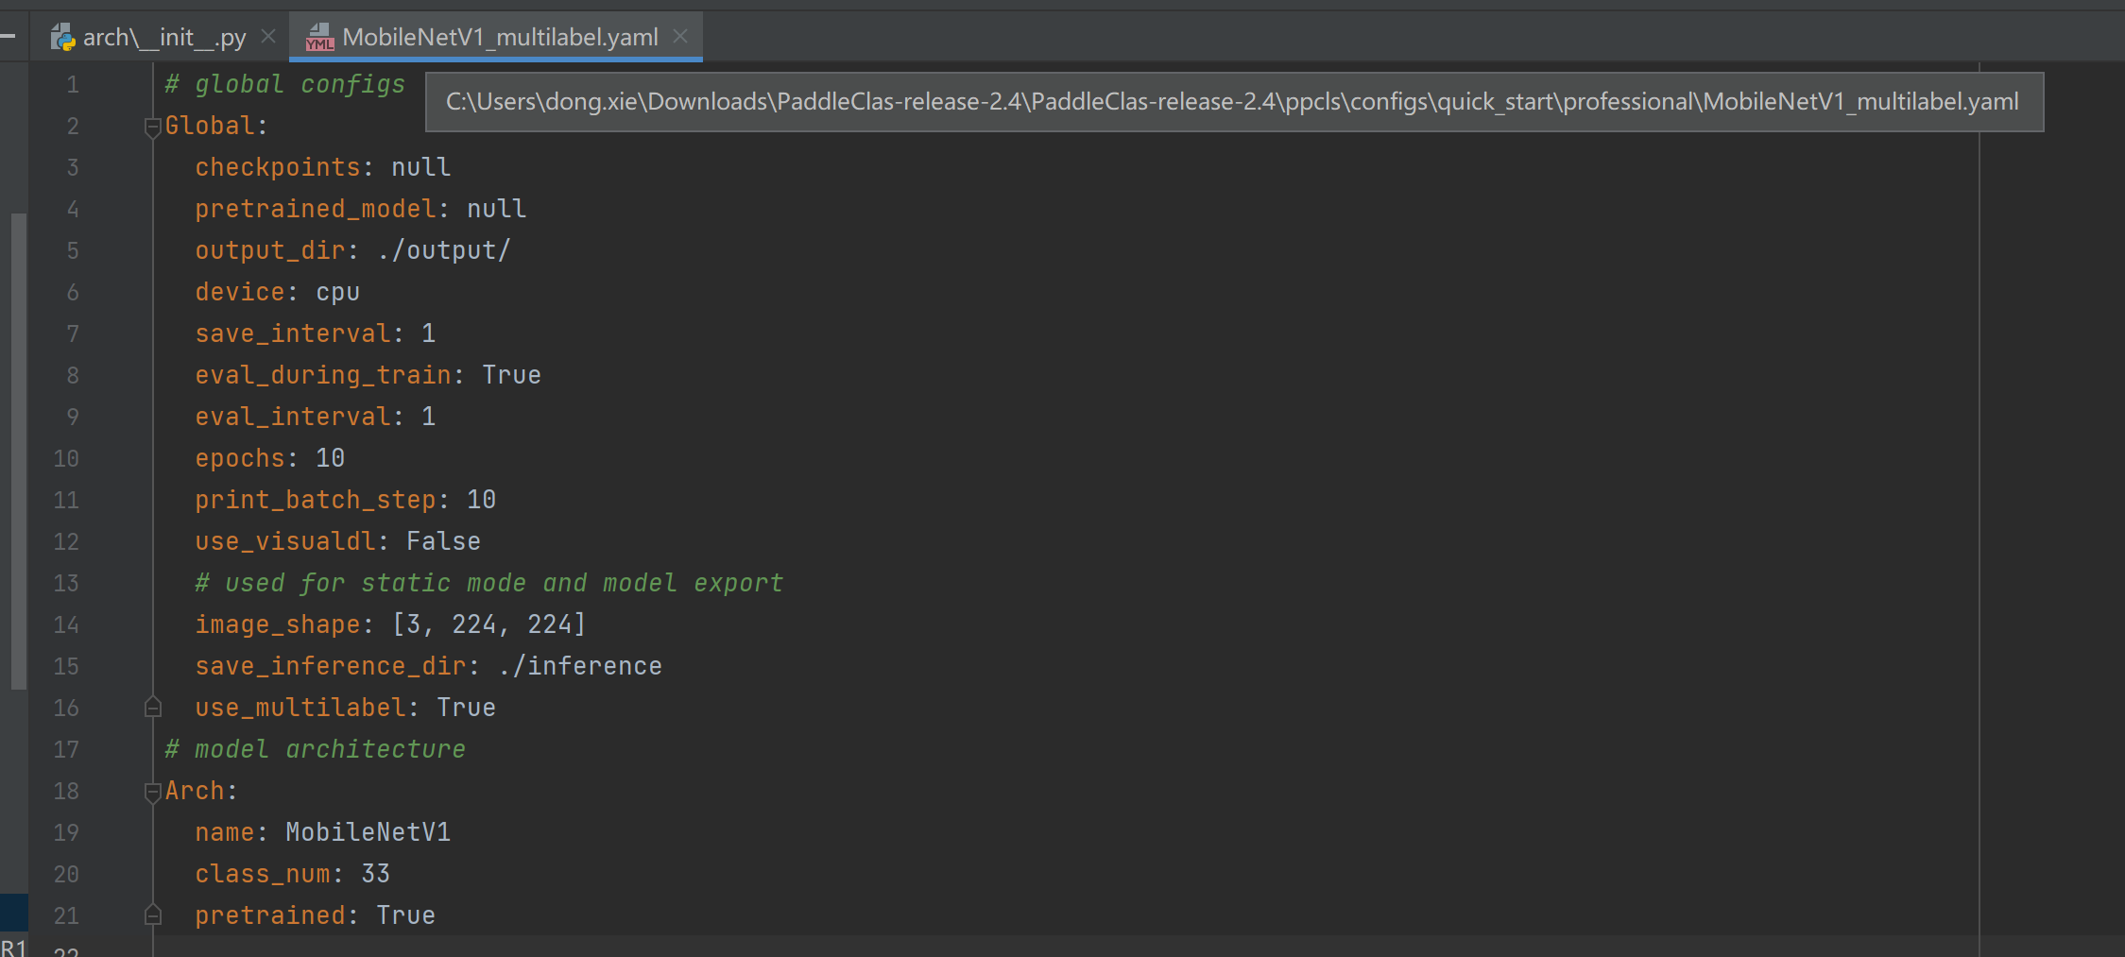Click 'print_batch_step: 10' line
The height and width of the screenshot is (957, 2125).
click(346, 500)
